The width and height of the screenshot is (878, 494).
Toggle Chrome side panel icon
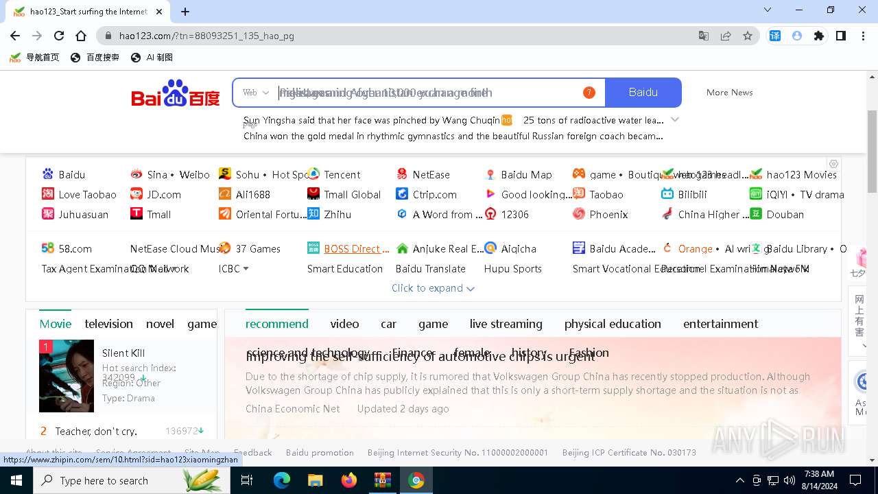(x=841, y=36)
